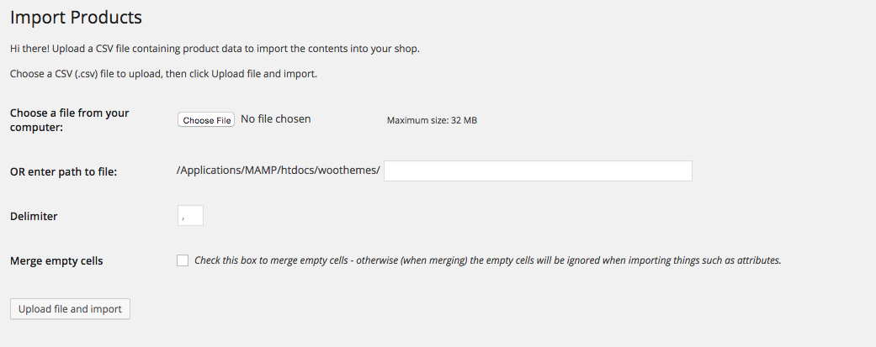Click the Delimiter label text
Viewport: 876px width, 347px height.
34,216
